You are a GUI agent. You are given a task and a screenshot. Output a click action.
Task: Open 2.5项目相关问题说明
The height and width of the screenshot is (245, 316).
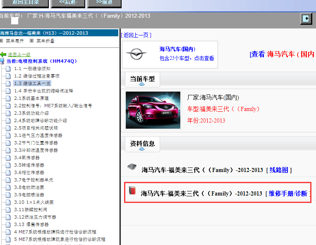[x=36, y=128]
